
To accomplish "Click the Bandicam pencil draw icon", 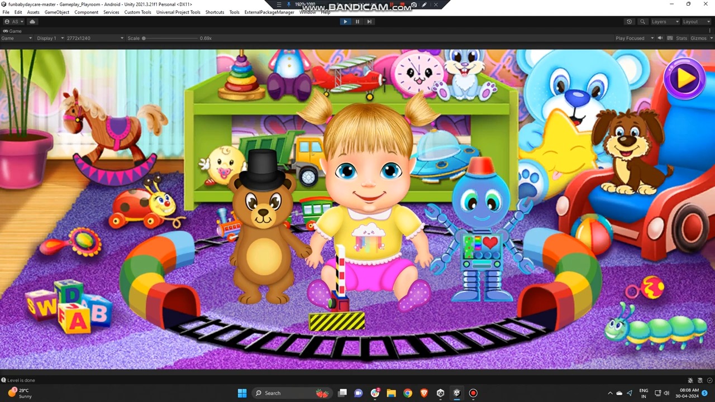I will tap(425, 5).
